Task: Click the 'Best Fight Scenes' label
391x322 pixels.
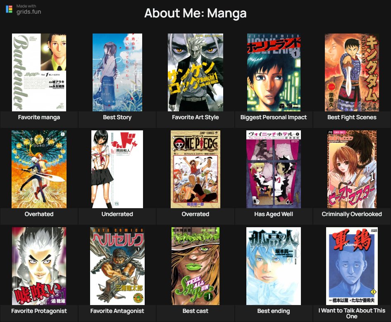Action: 352,117
